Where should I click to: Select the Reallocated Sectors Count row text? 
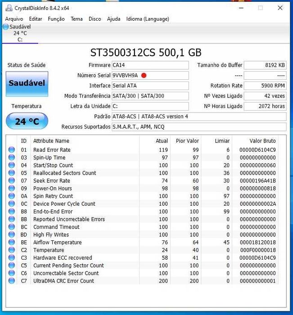coord(65,173)
